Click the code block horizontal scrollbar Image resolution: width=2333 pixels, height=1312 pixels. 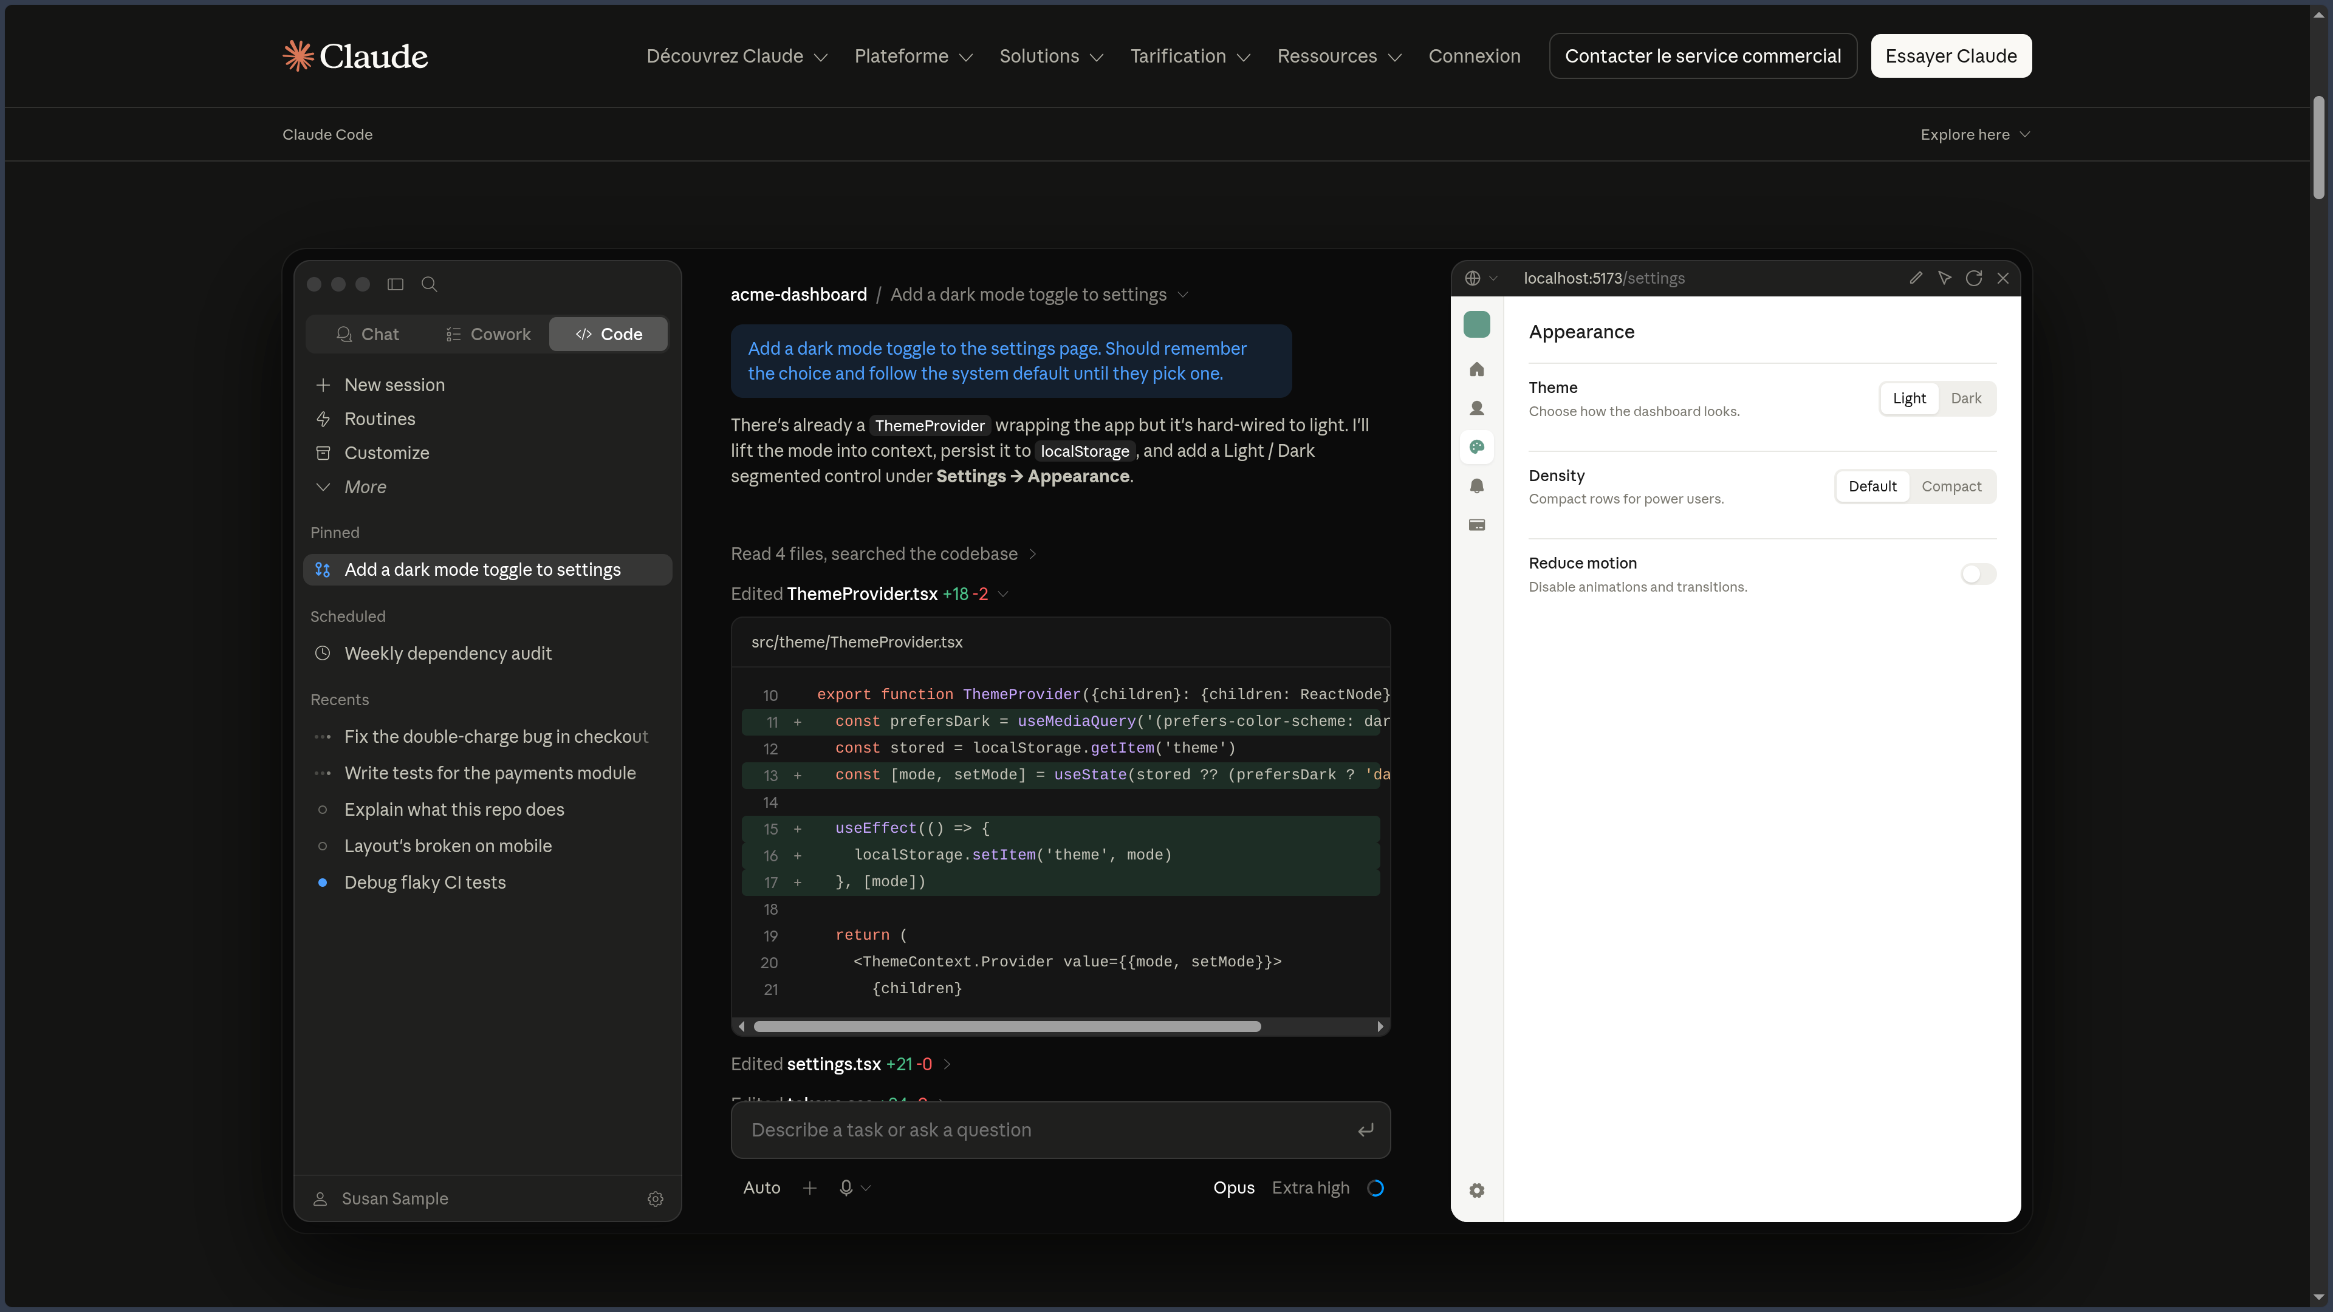coord(1006,1027)
